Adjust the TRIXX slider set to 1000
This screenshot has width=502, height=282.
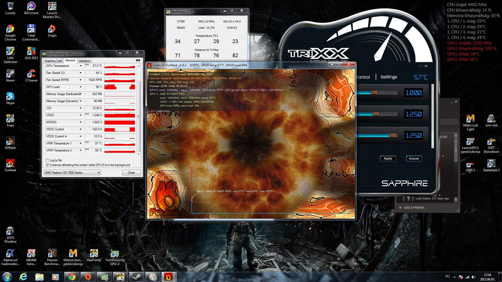374,93
